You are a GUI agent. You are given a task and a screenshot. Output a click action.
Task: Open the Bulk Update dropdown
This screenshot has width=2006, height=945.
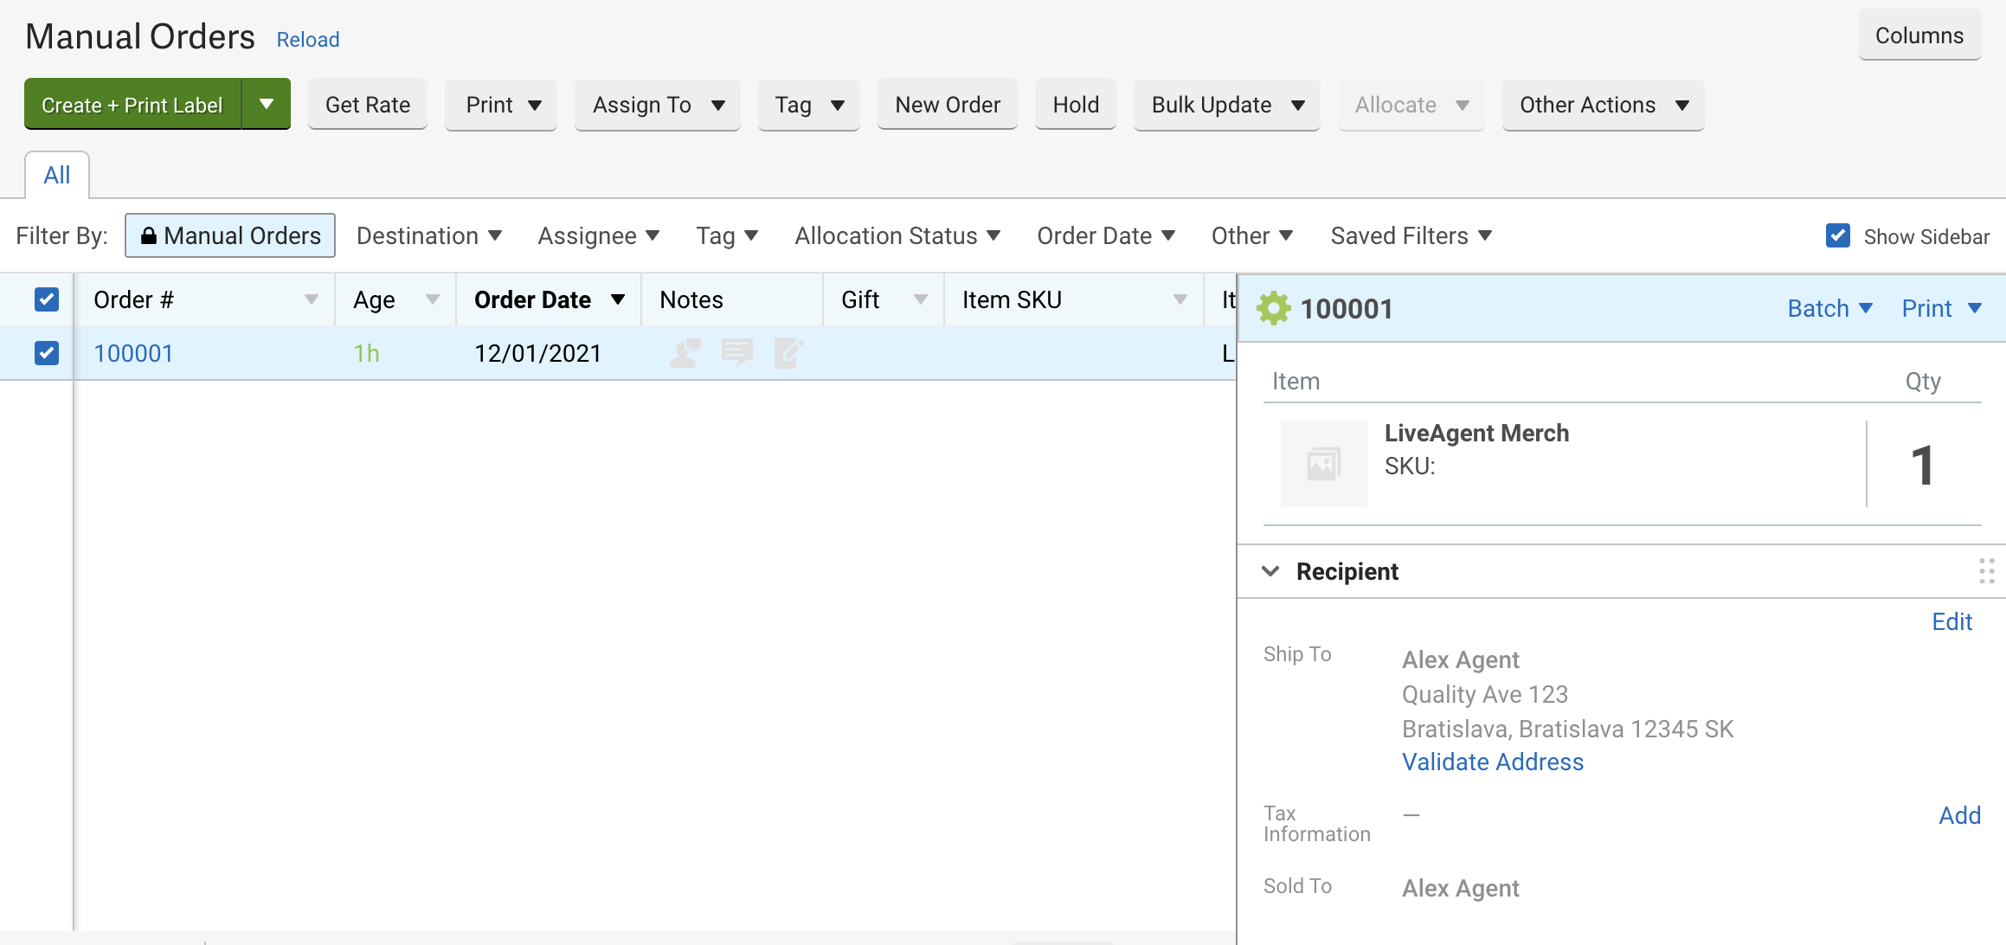tap(1227, 105)
